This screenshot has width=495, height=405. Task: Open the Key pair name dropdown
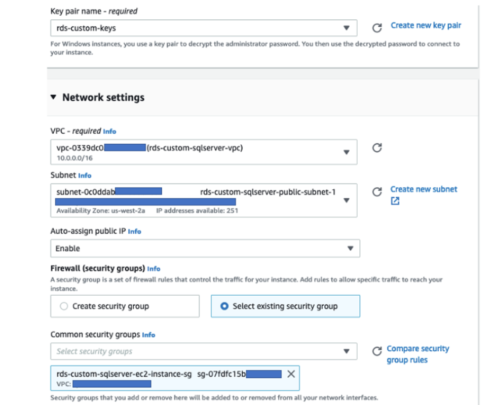204,28
